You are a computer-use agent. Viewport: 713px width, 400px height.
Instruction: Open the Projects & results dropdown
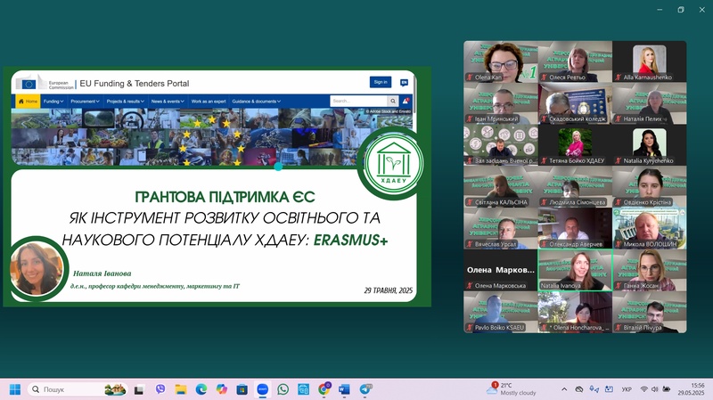(125, 102)
